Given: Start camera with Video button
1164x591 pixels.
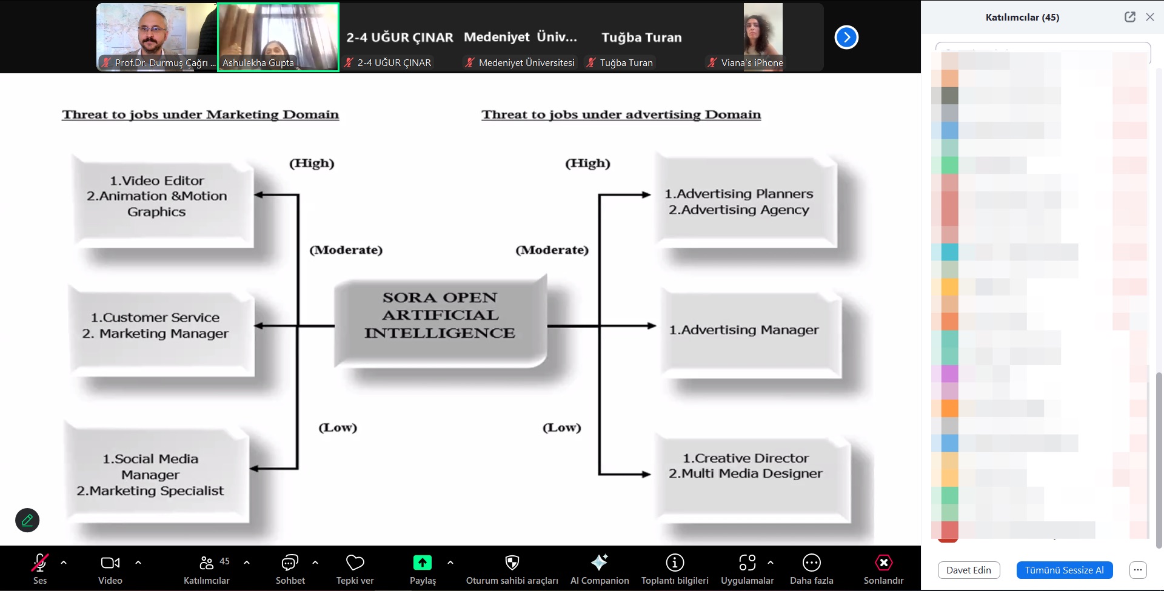Looking at the screenshot, I should point(110,569).
